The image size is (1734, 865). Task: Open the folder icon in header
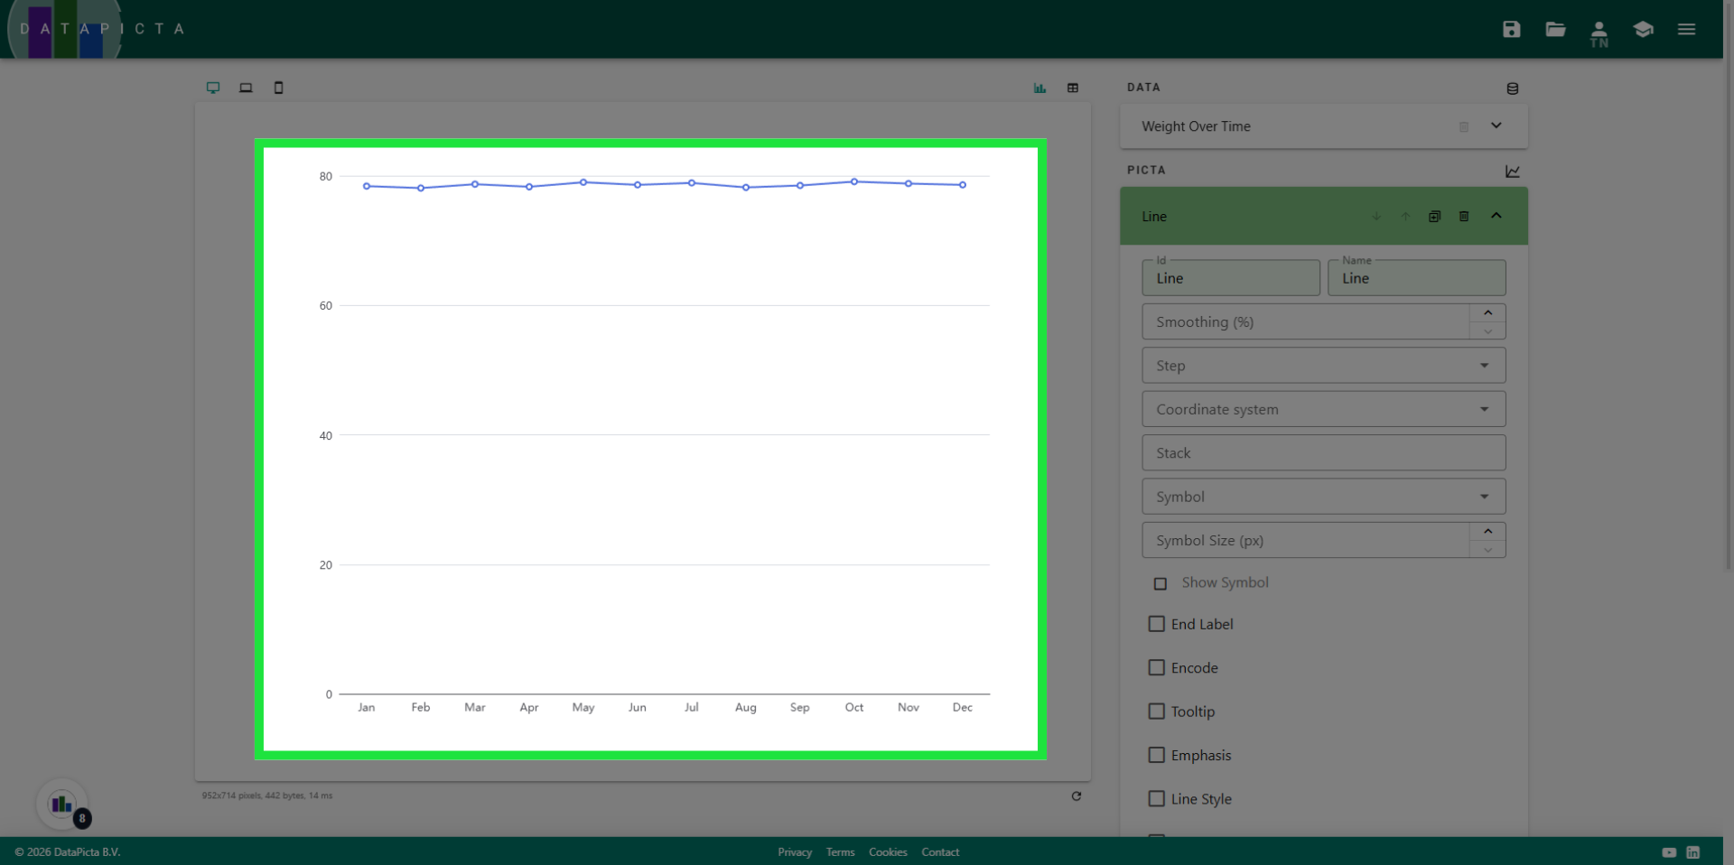(1555, 29)
